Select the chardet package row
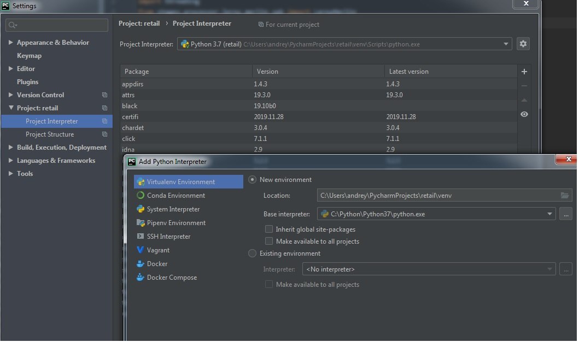 coord(319,128)
